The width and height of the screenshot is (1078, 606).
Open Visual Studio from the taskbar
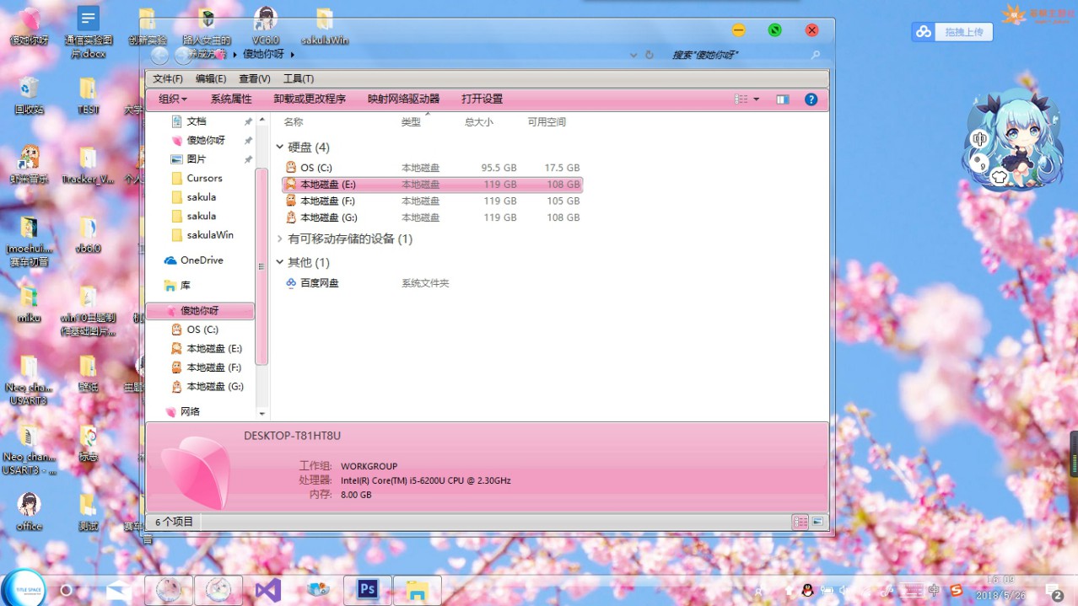[268, 590]
